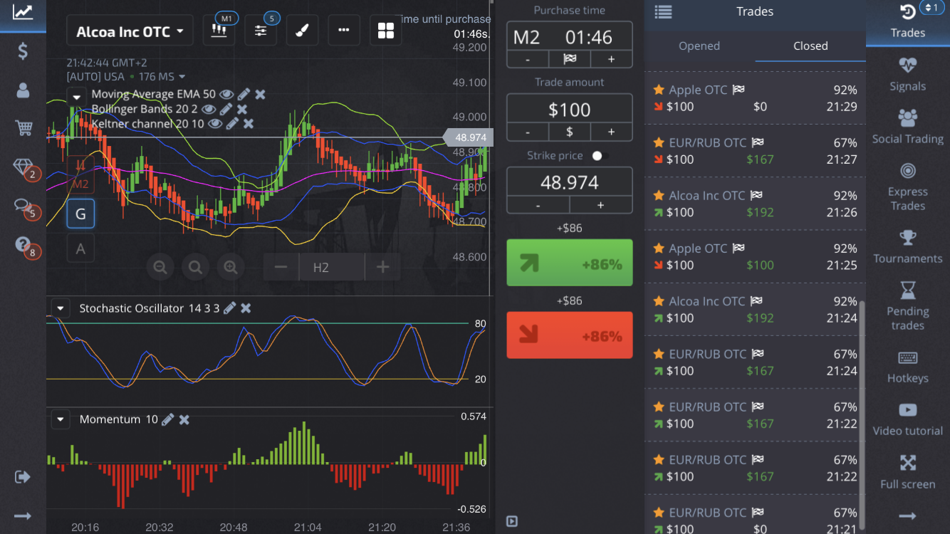Toggle visibility of Moving Average EMA 50
The width and height of the screenshot is (950, 534).
pos(226,94)
